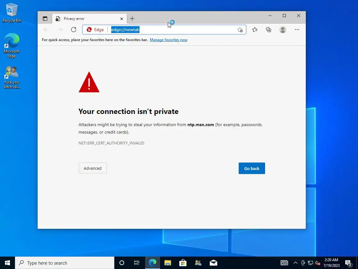Image resolution: width=358 pixels, height=269 pixels.
Task: Open network status tray icon
Action: (310, 263)
